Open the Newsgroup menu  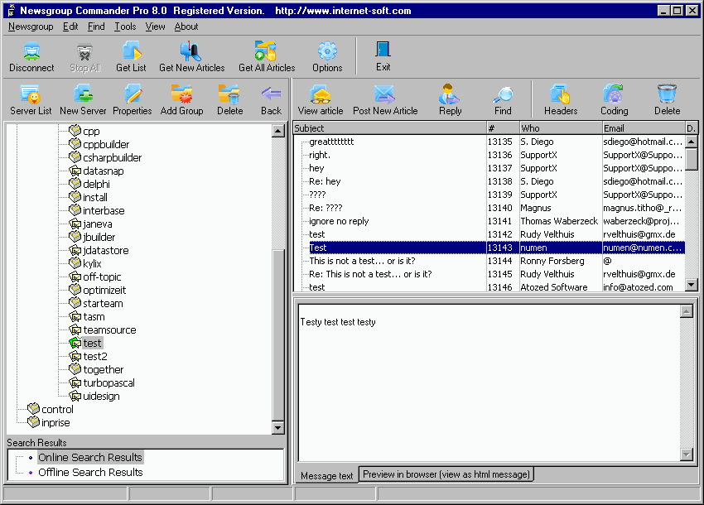tap(31, 26)
